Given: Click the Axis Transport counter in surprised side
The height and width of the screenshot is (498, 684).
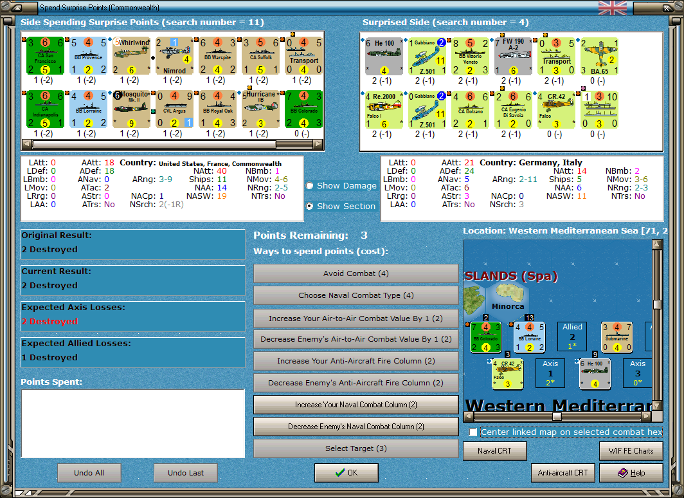Looking at the screenshot, I should coord(556,57).
